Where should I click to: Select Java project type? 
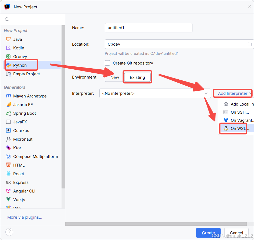pos(32,39)
